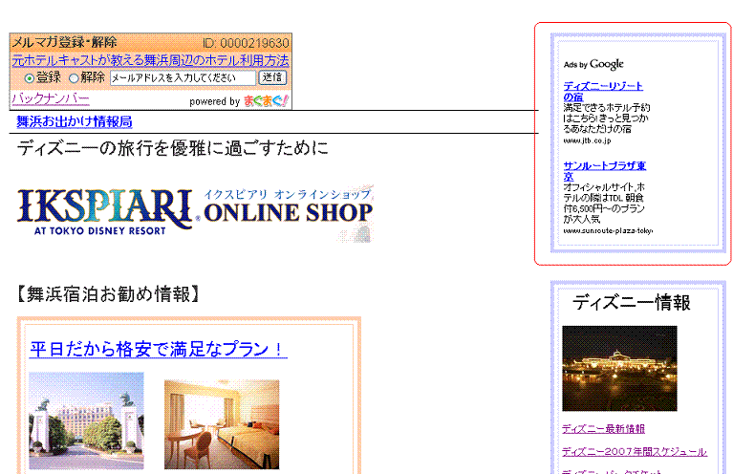This screenshot has height=474, width=733.
Task: Select the 登録 radio button
Action: [x=30, y=78]
